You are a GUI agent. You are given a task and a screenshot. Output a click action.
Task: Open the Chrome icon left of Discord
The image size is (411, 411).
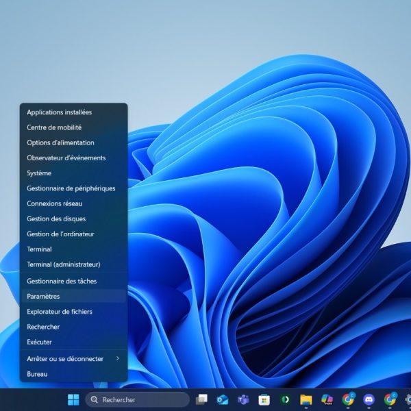(x=348, y=400)
